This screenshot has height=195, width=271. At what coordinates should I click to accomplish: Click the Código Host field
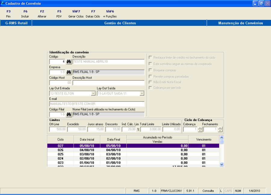click(60, 83)
